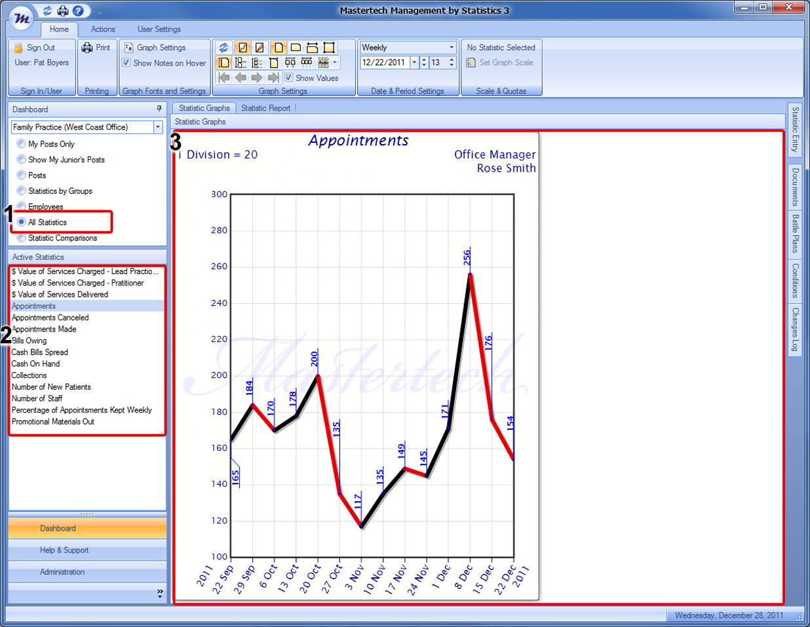810x627 pixels.
Task: Open the date picker dropdown for 12/22/2011
Action: click(x=414, y=63)
